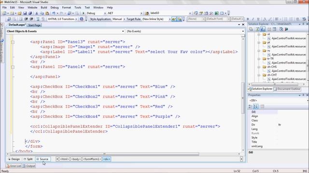Image resolution: width=309 pixels, height=173 pixels.
Task: Click the HTML validation target settings icon
Action: coord(82,19)
